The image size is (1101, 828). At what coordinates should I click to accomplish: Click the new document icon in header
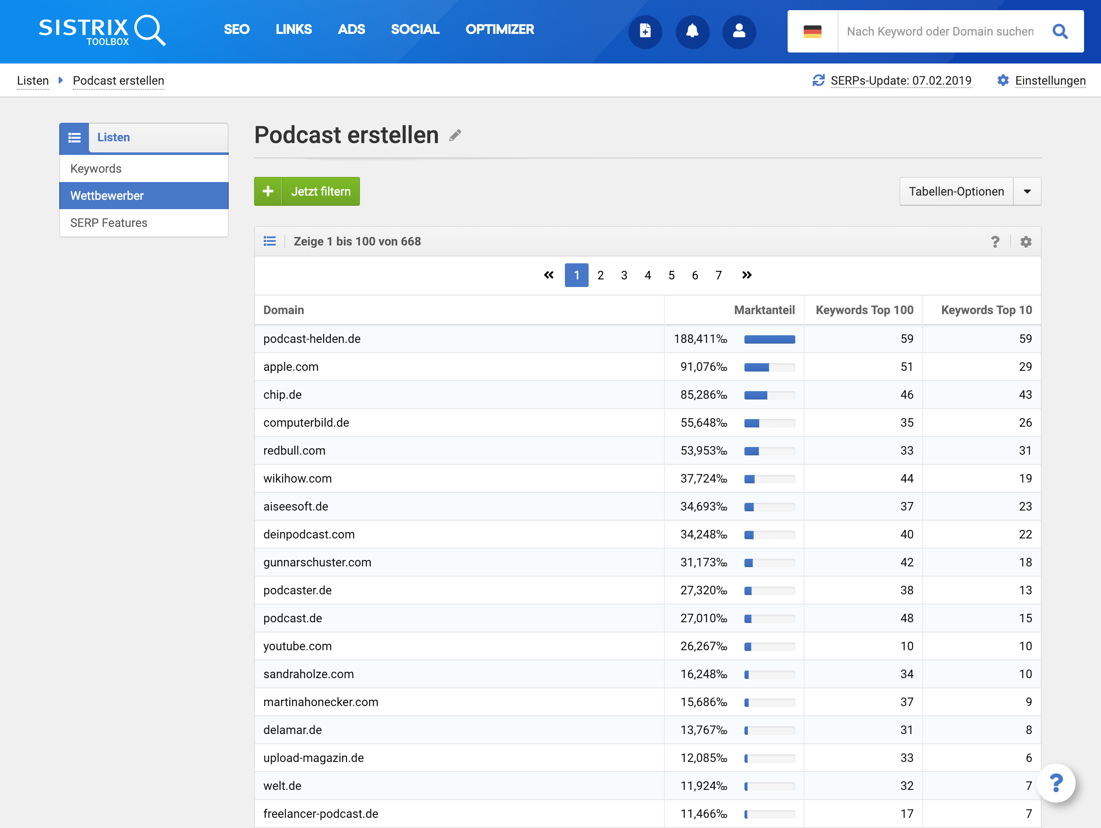[645, 31]
